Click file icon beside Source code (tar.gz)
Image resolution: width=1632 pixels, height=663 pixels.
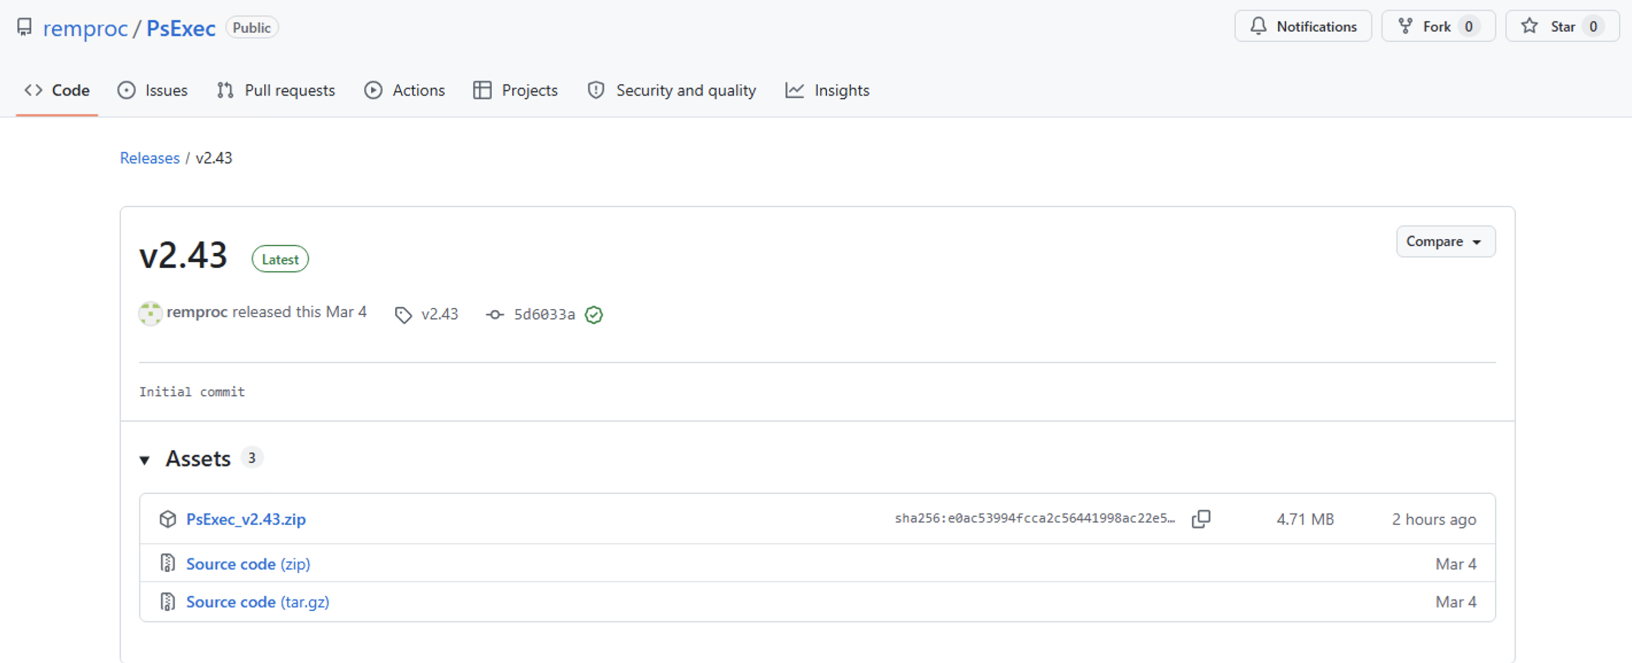click(167, 602)
